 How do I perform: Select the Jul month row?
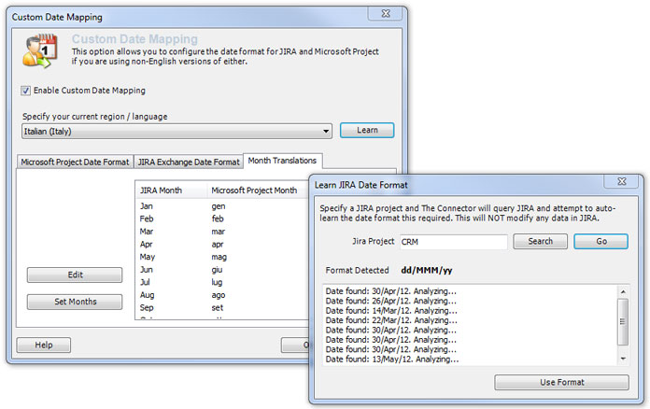pos(221,282)
